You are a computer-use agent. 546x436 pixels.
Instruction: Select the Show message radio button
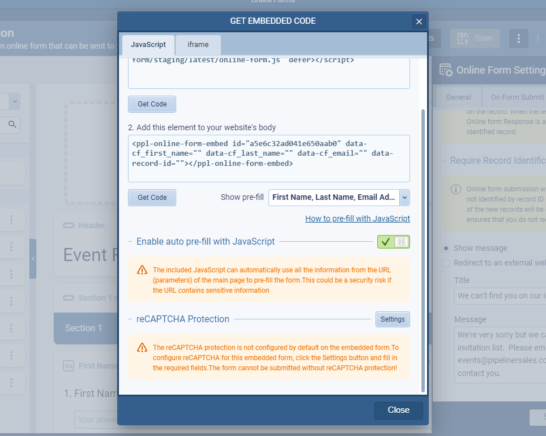[446, 248]
